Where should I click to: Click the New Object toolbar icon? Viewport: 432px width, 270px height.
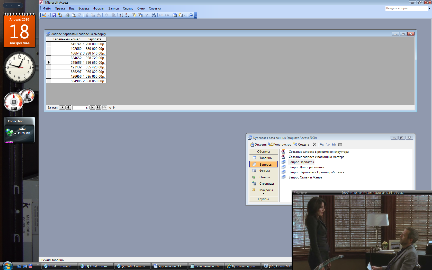point(181,15)
